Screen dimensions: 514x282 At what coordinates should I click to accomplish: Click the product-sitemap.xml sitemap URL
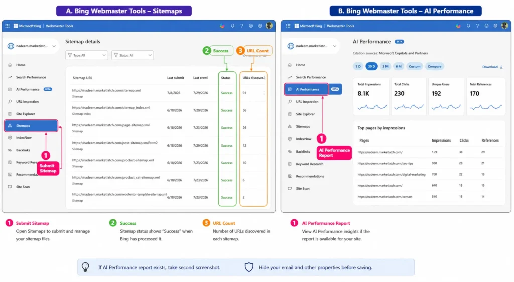(x=113, y=160)
